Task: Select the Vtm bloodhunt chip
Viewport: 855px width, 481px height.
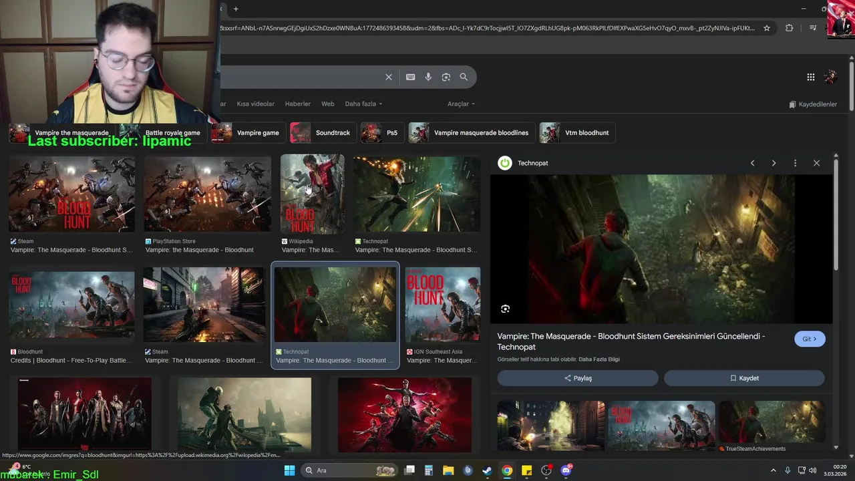Action: pyautogui.click(x=576, y=133)
